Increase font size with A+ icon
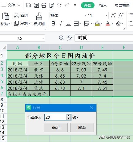 [114, 15]
